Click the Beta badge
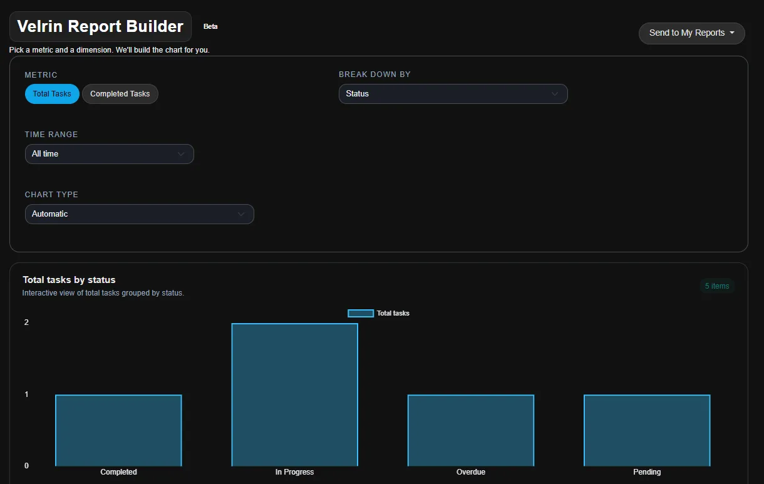Viewport: 764px width, 484px height. [x=210, y=26]
